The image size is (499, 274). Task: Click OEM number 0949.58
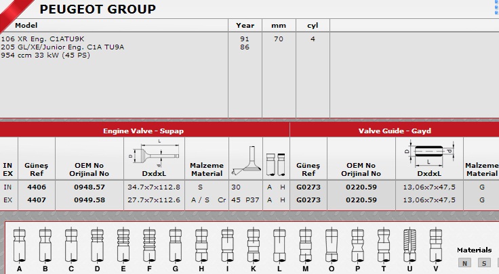[89, 200]
